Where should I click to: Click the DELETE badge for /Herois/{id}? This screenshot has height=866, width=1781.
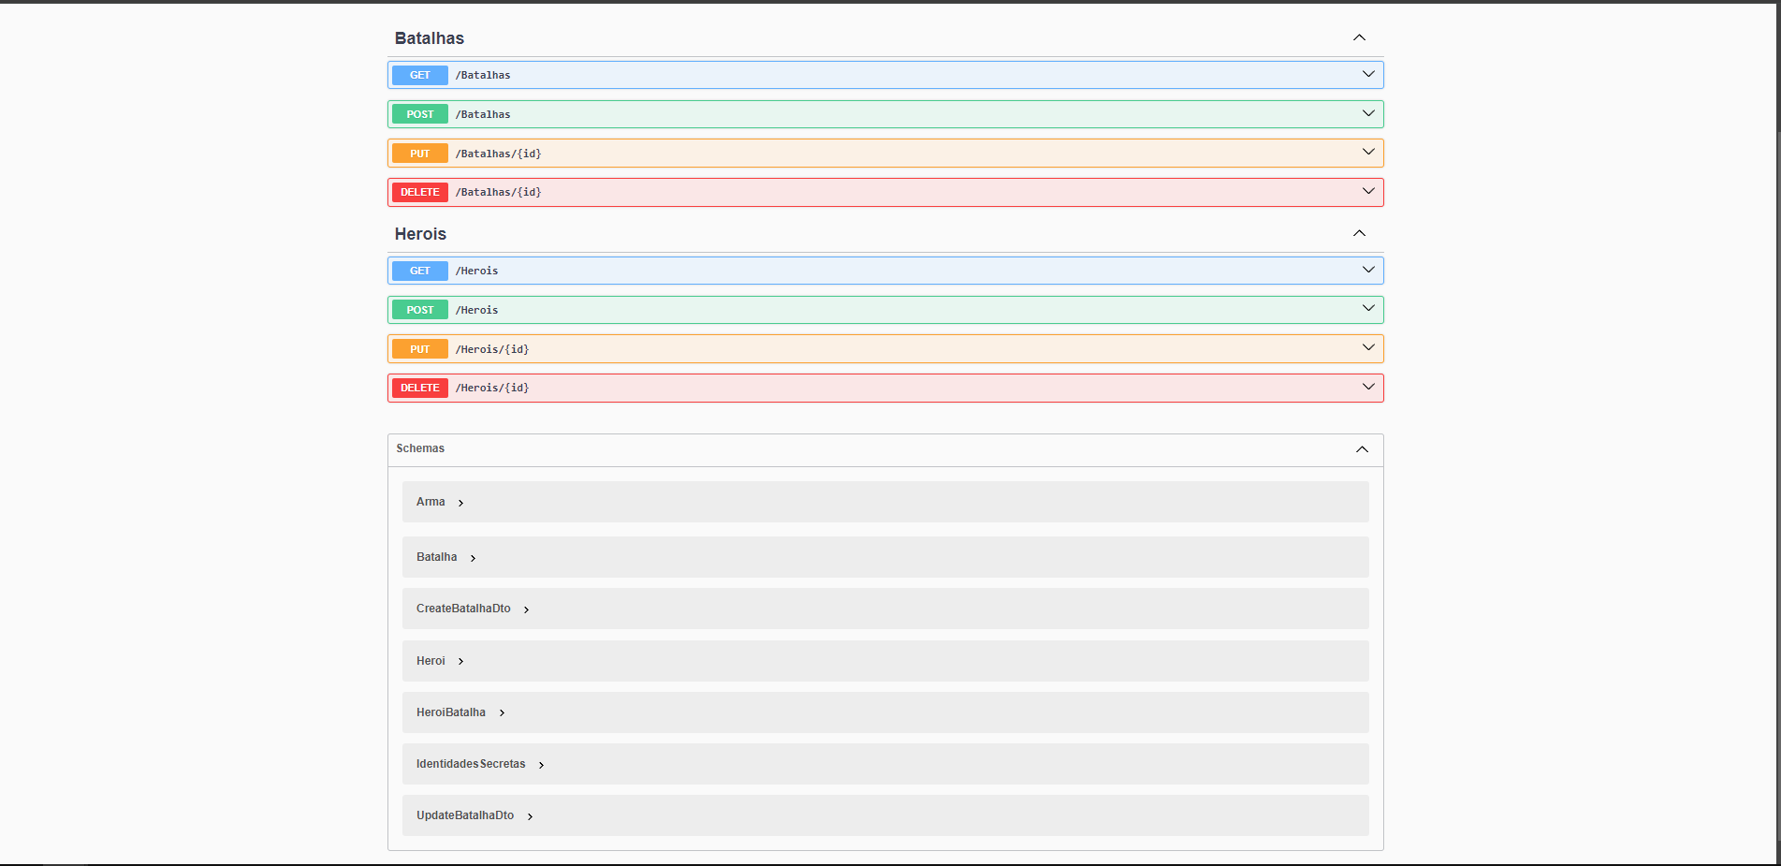419,389
